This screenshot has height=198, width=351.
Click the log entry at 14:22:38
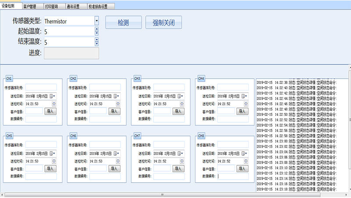297,82
